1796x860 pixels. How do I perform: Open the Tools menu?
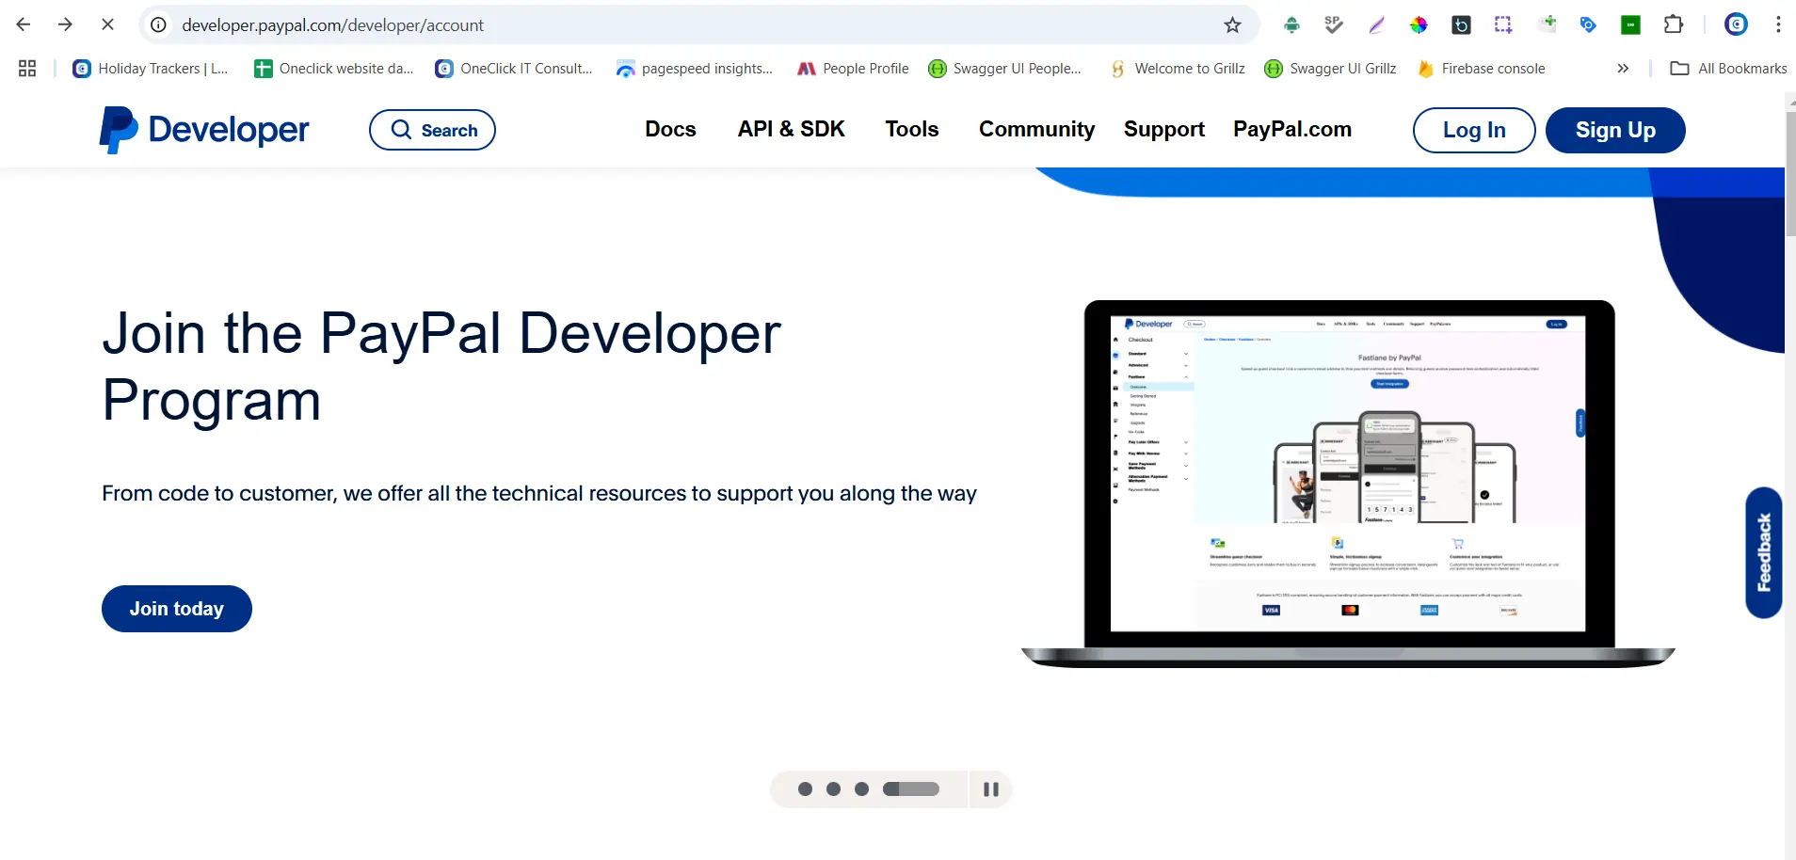click(912, 130)
